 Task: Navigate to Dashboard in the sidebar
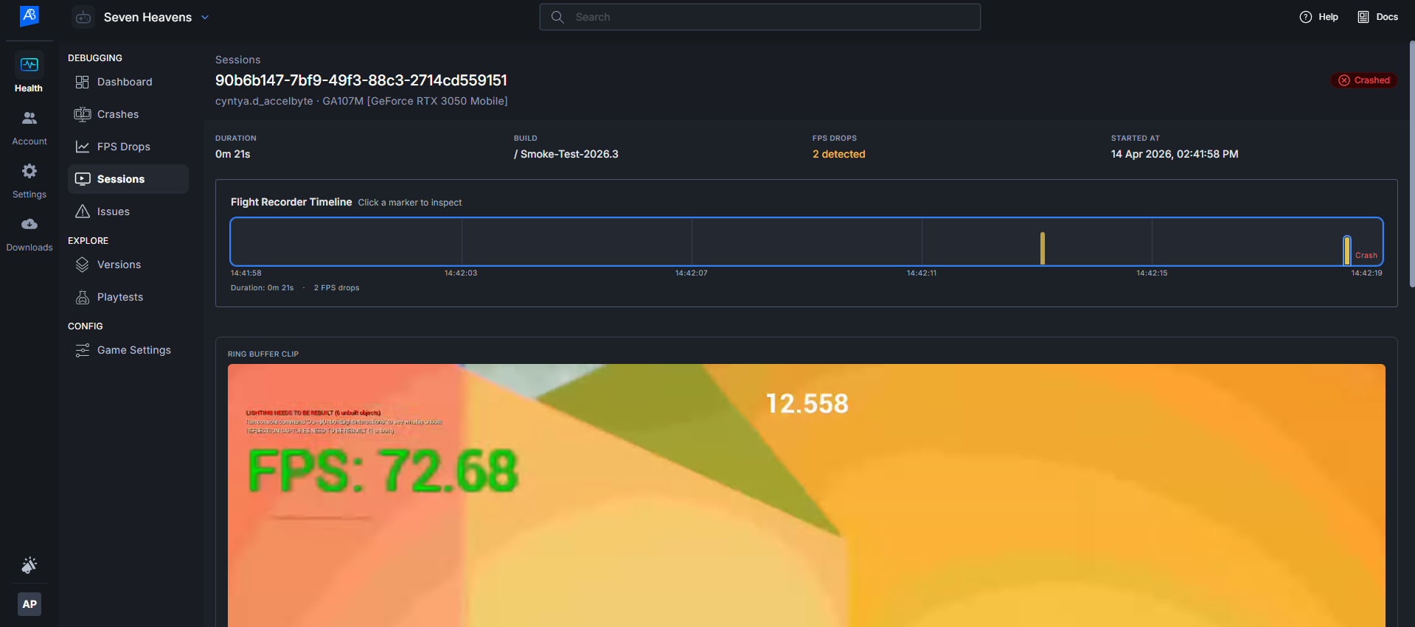[x=125, y=82]
